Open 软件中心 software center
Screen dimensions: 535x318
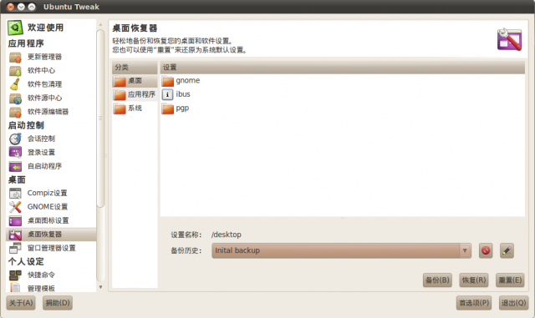pos(51,71)
